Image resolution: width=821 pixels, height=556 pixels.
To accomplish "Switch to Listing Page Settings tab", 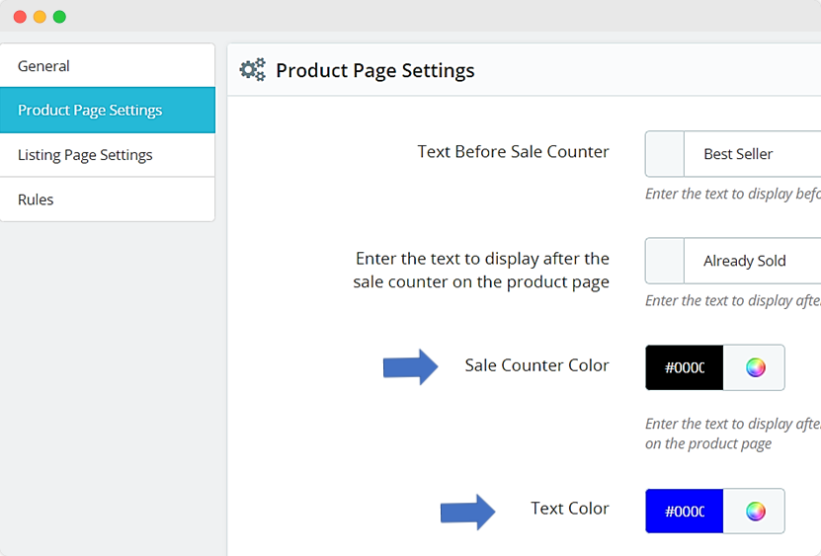I will [x=107, y=155].
